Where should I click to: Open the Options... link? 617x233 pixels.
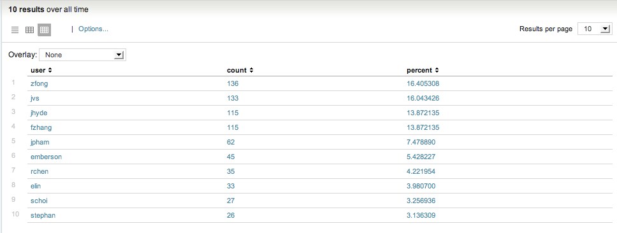pos(93,29)
